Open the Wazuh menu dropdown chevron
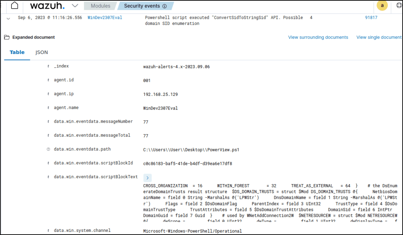Image resolution: width=403 pixels, height=235 pixels. [x=75, y=6]
